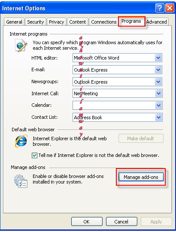Close the Internet Options dialog with X
176x232 pixels.
point(170,8)
